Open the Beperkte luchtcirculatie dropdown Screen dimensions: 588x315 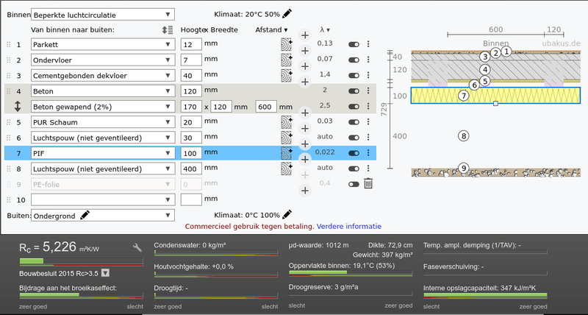[x=102, y=14]
